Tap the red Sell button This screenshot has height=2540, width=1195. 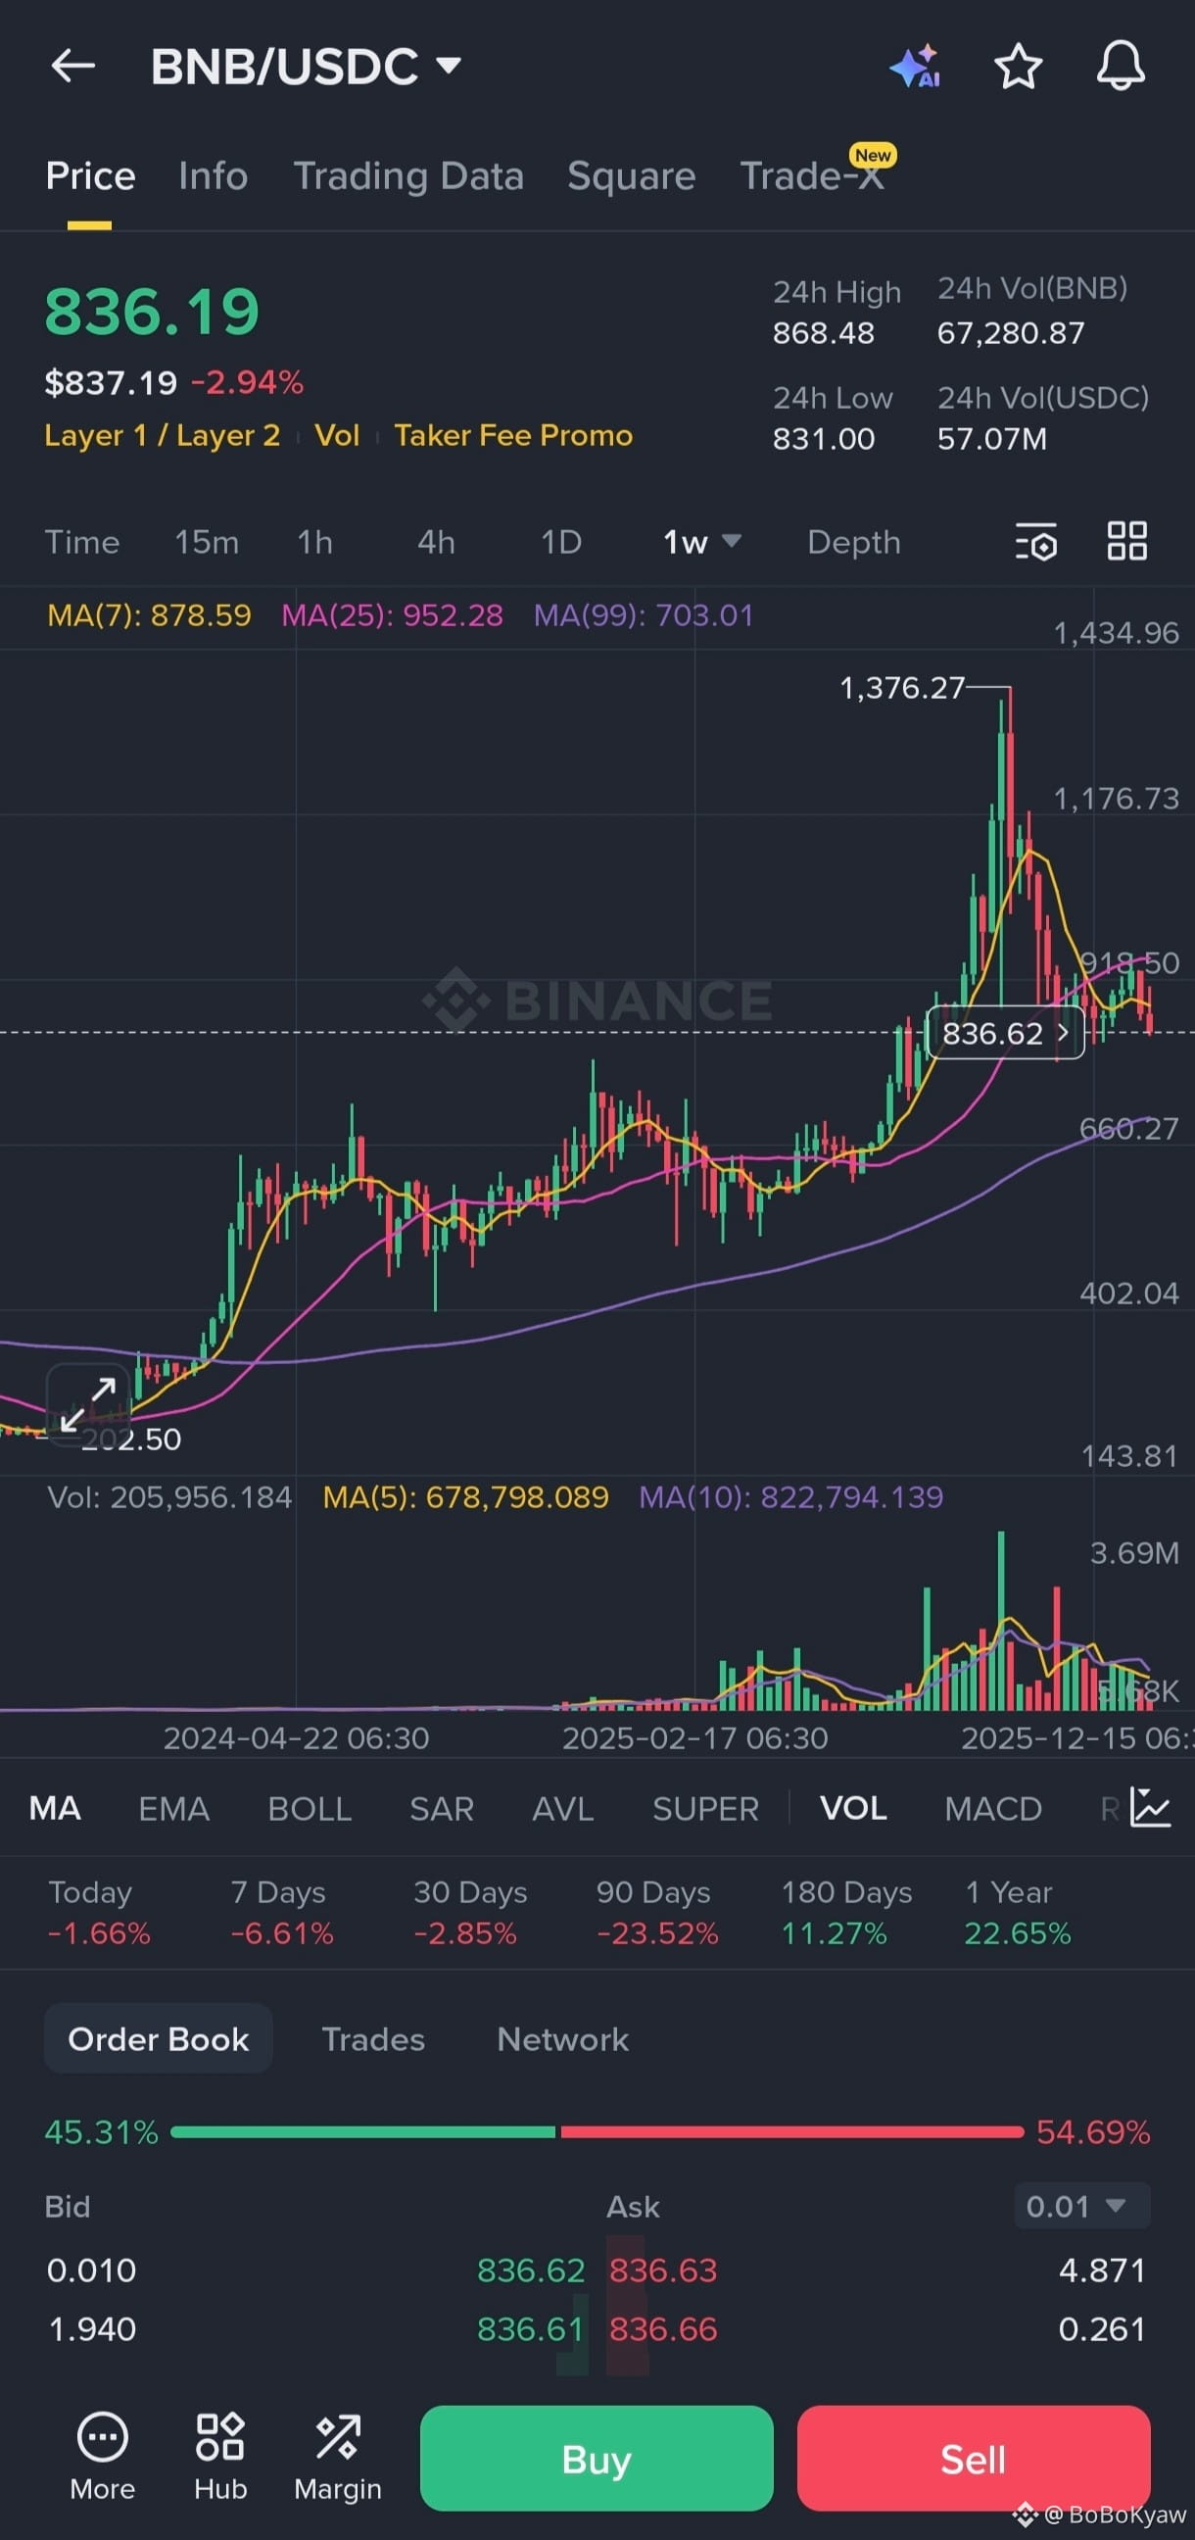pyautogui.click(x=974, y=2458)
